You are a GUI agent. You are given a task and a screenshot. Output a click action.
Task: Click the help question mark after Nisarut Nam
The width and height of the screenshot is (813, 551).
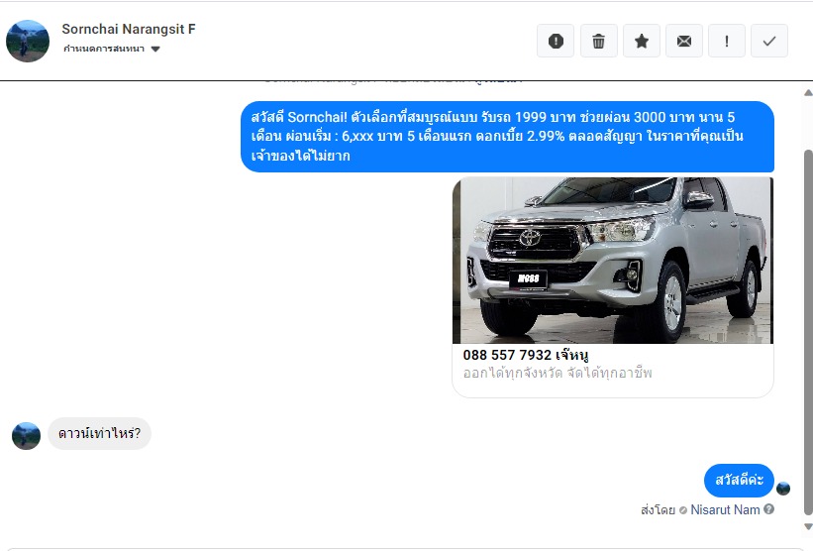(x=768, y=509)
